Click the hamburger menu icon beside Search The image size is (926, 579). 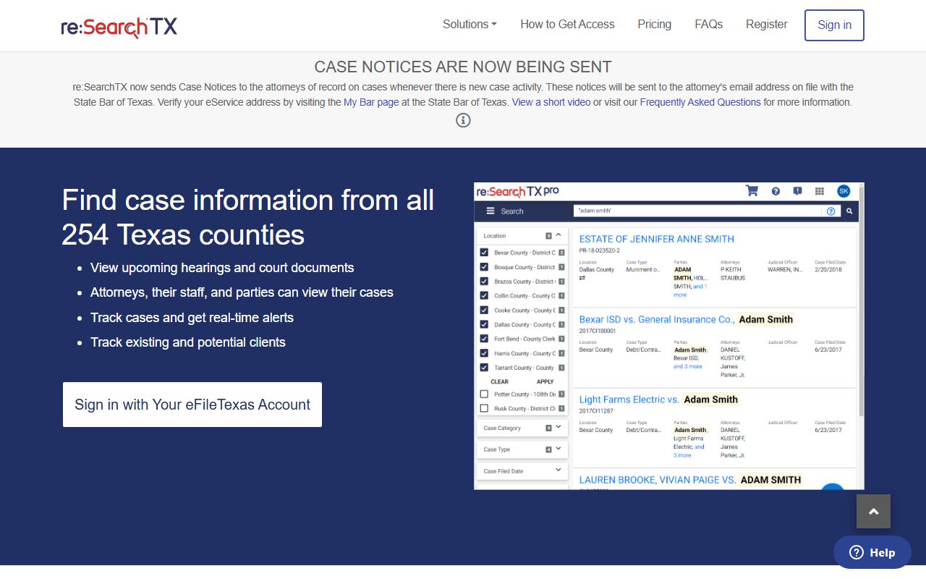point(490,211)
